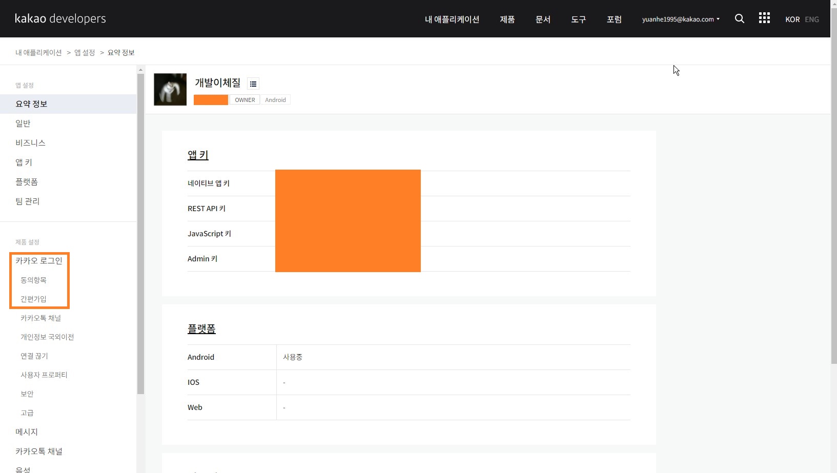The image size is (837, 473).
Task: Open the 도구 top menu
Action: click(579, 19)
